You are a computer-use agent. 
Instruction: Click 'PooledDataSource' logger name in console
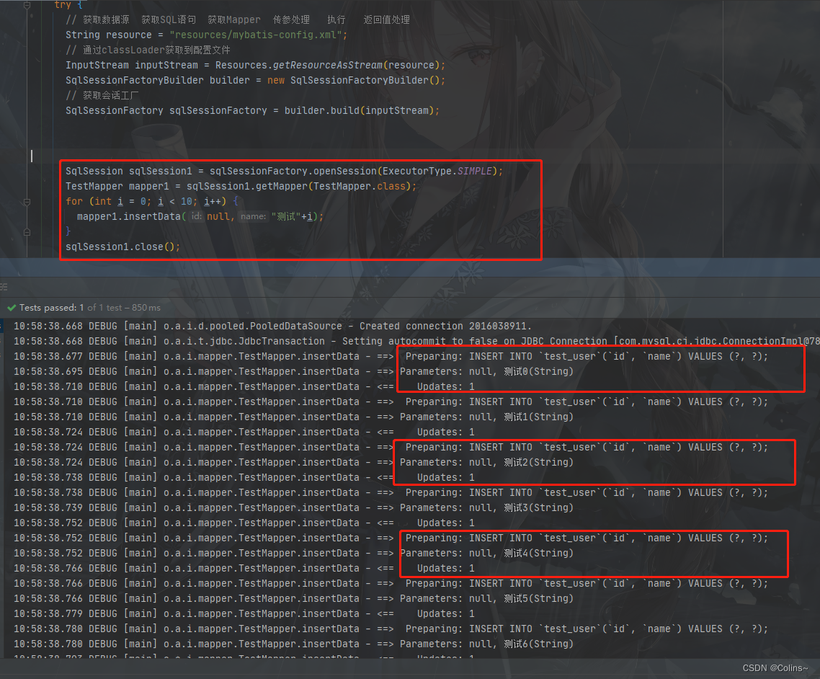pyautogui.click(x=296, y=327)
